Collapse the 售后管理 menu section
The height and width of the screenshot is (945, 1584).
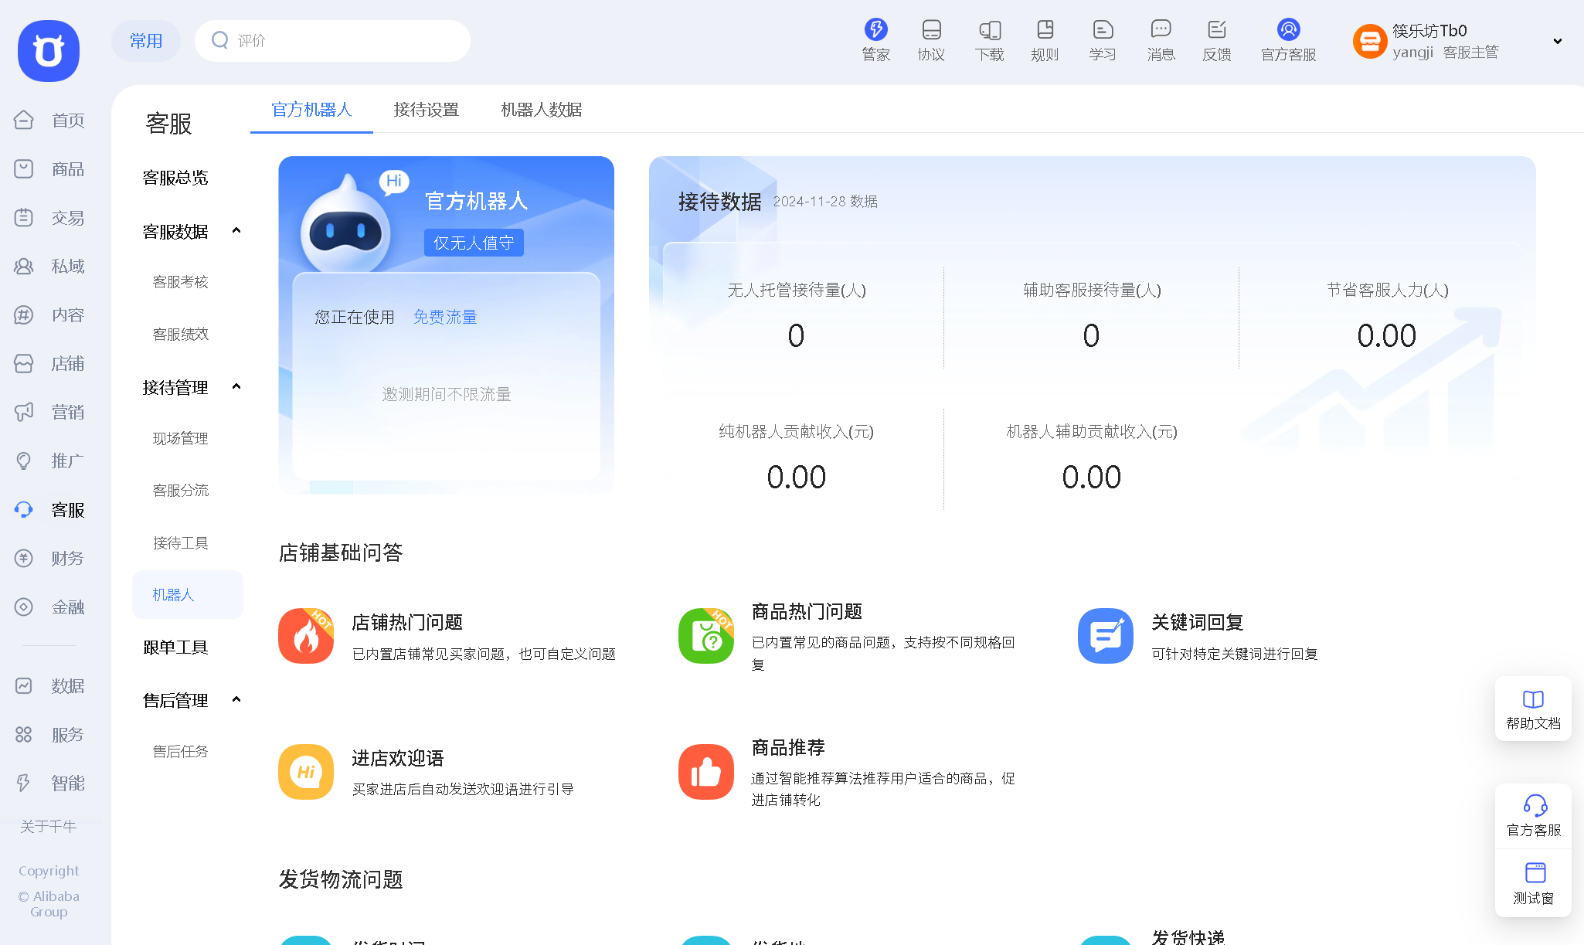(236, 699)
